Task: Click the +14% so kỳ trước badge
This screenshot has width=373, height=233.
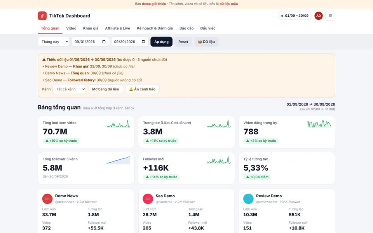Action: [x=161, y=177]
